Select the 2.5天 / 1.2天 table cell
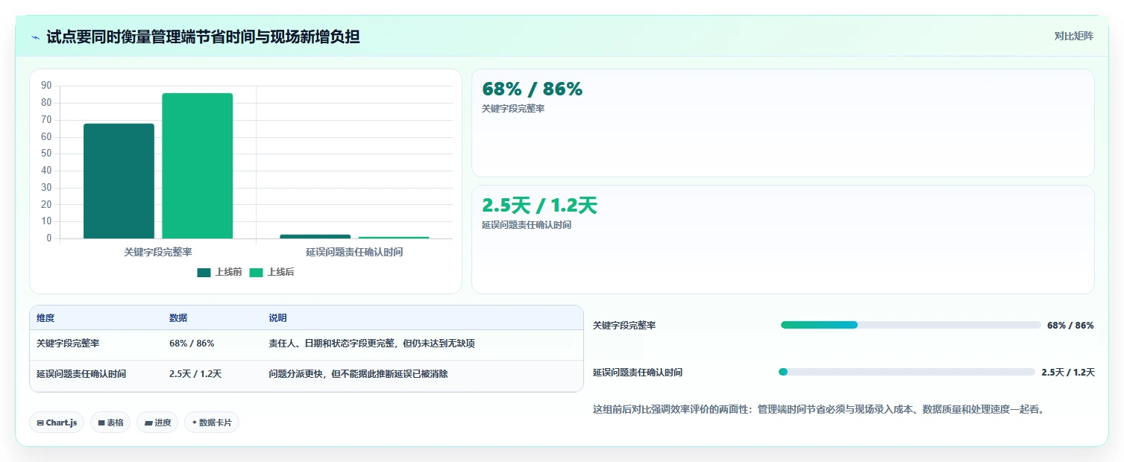Screen dimensions: 1124x462 (195, 374)
